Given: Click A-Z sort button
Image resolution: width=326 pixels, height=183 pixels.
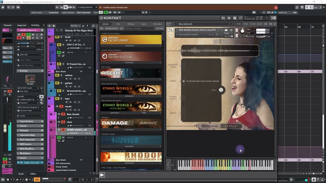Looking at the screenshot, I should 121,28.
